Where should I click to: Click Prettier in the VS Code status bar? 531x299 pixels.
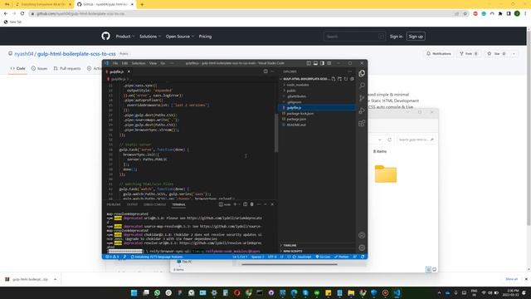click(341, 257)
